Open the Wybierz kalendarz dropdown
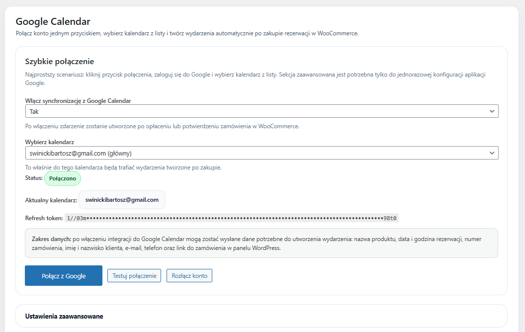525x332 pixels. click(x=262, y=153)
